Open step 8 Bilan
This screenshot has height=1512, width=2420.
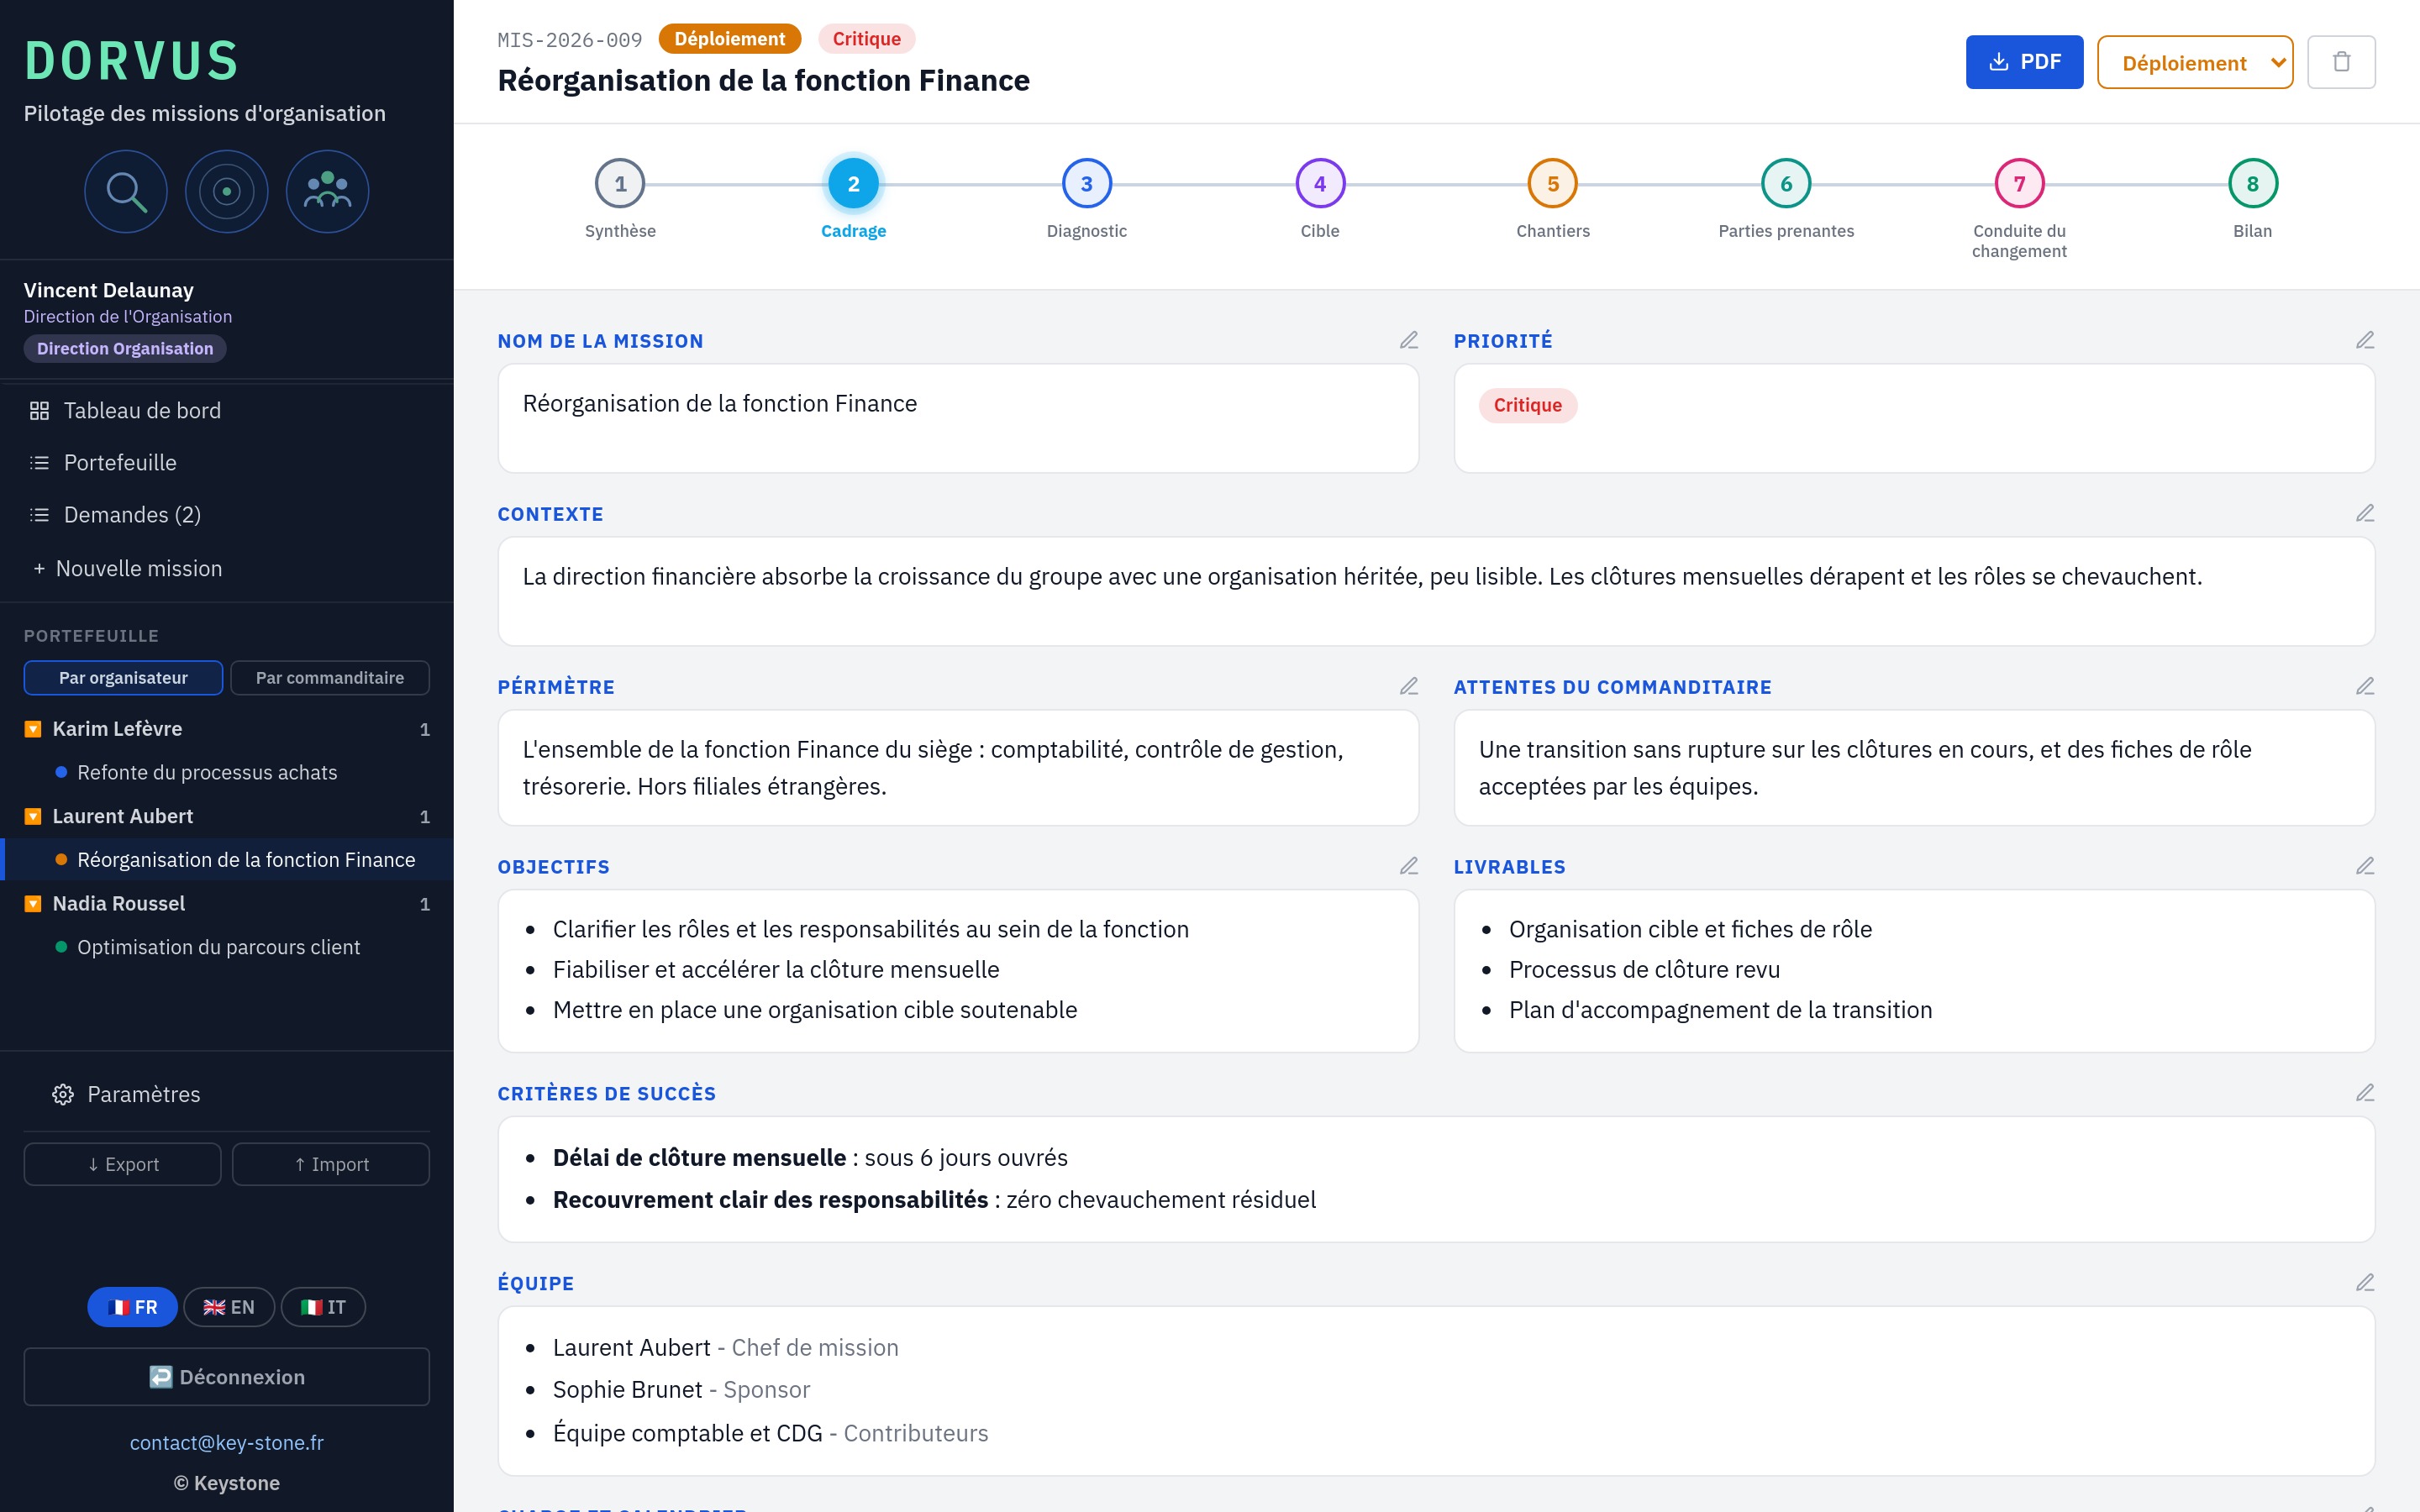coord(2252,184)
